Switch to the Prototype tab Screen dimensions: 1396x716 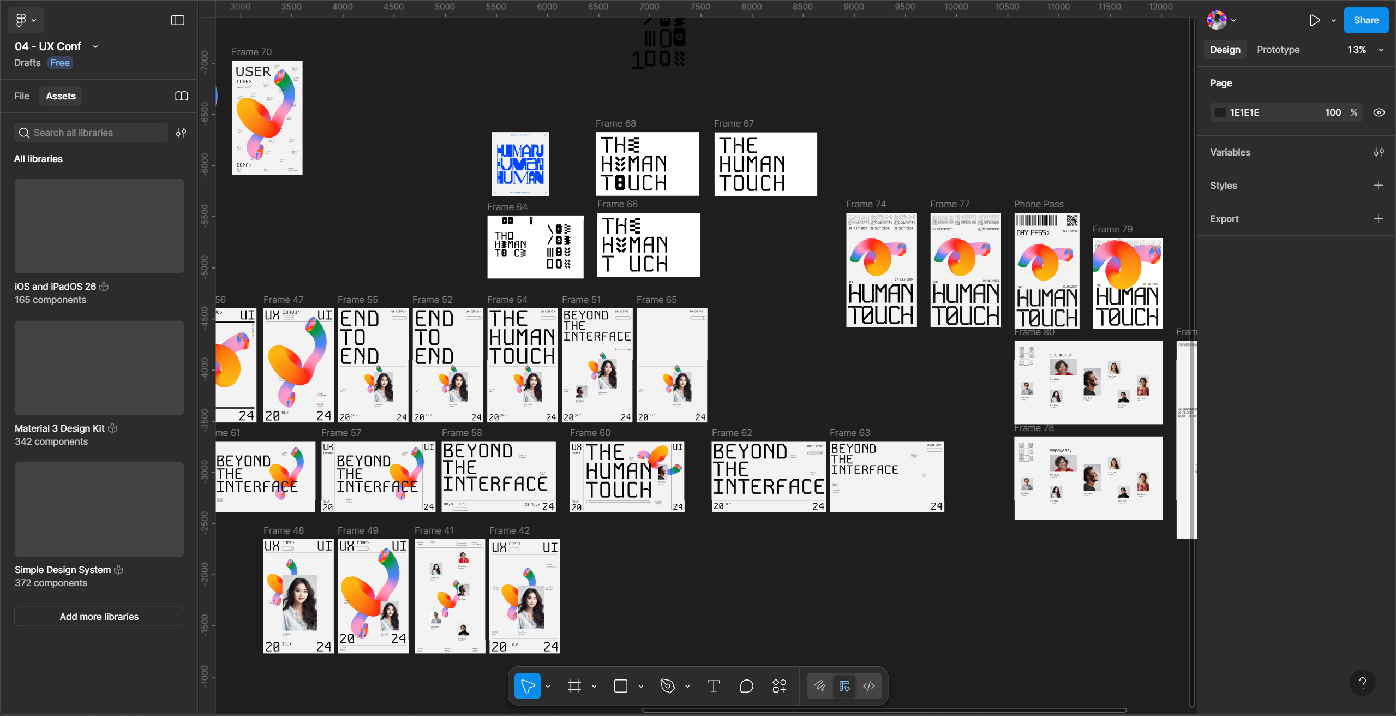(1278, 50)
